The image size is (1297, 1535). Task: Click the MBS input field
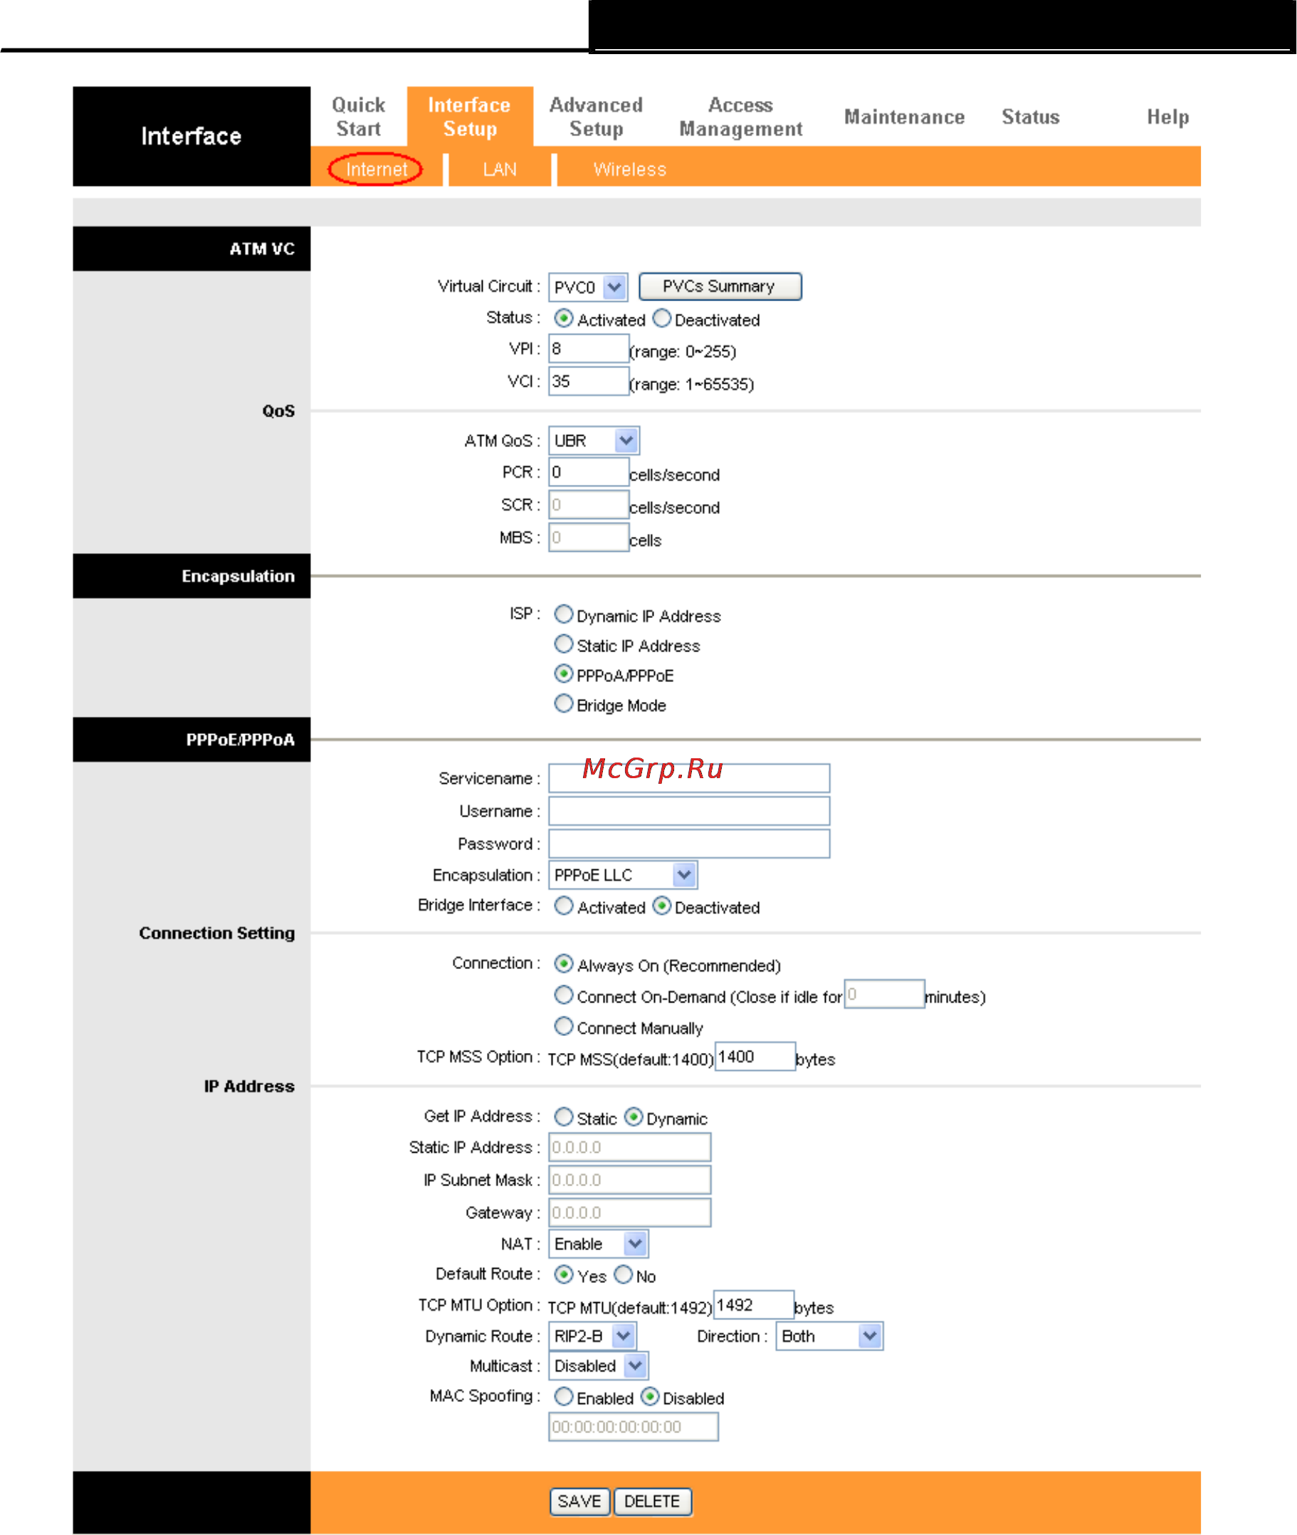(589, 537)
